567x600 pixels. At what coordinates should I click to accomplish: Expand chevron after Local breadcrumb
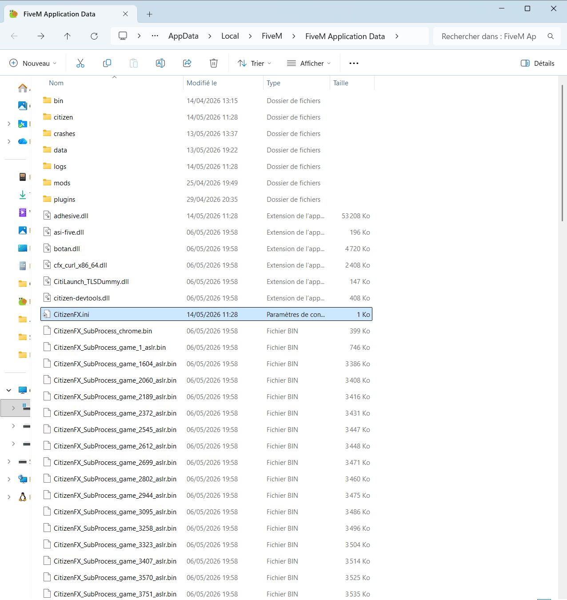tap(250, 36)
